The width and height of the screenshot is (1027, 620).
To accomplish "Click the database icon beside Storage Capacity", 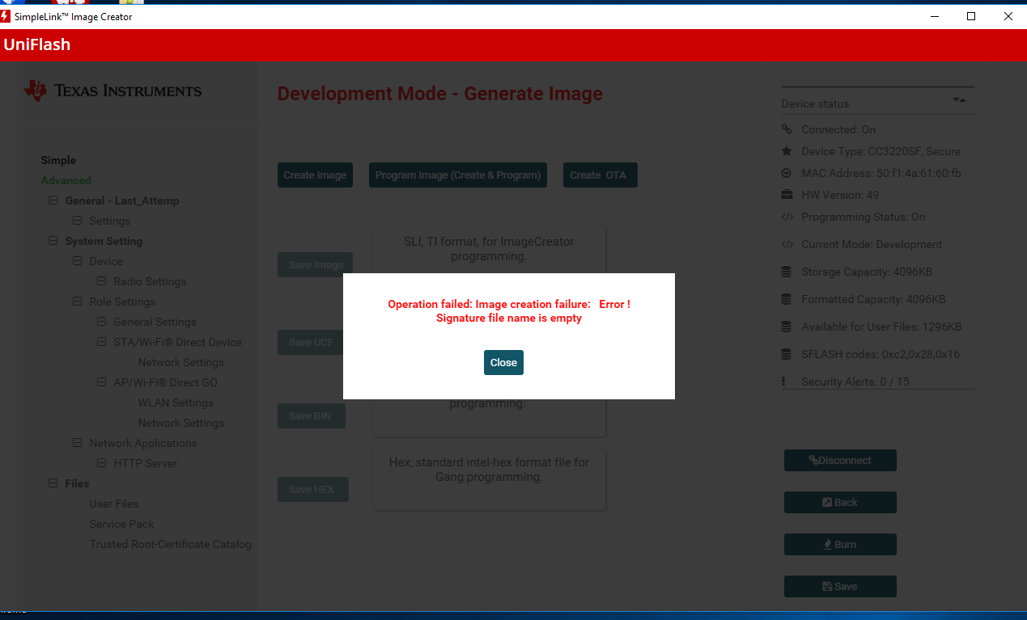I will coord(787,272).
